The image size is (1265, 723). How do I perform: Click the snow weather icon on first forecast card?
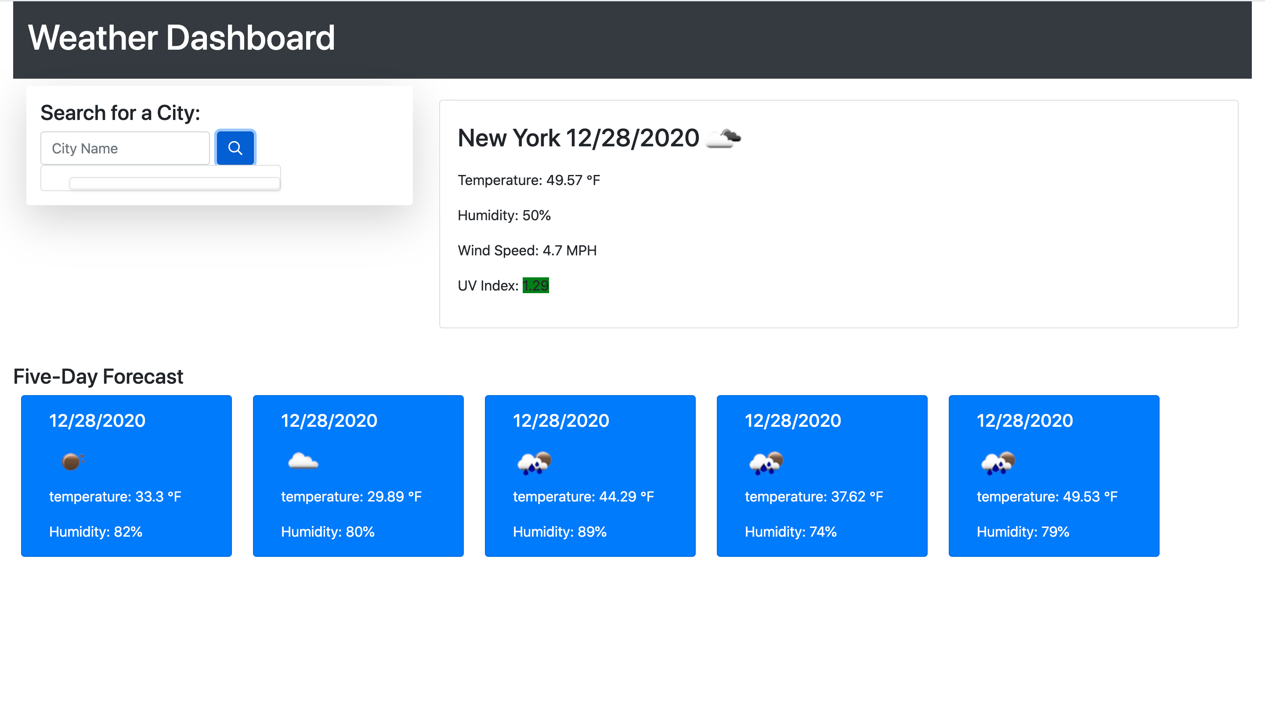pyautogui.click(x=72, y=461)
